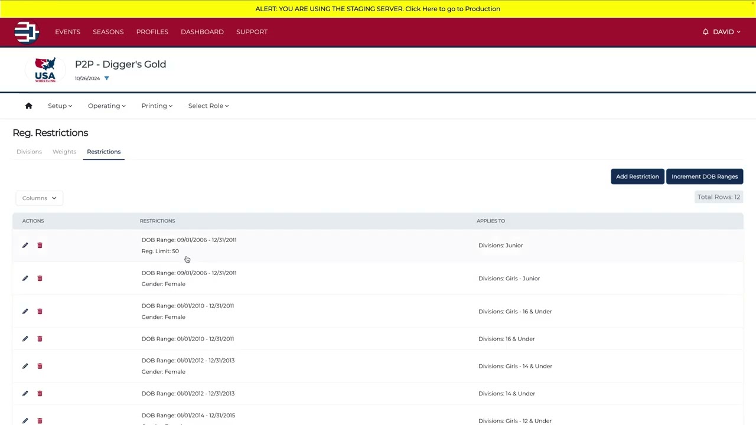Edit the Divisions: 14 & Under restriction

click(25, 393)
